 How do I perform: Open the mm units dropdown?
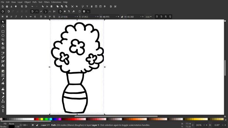tap(149, 17)
